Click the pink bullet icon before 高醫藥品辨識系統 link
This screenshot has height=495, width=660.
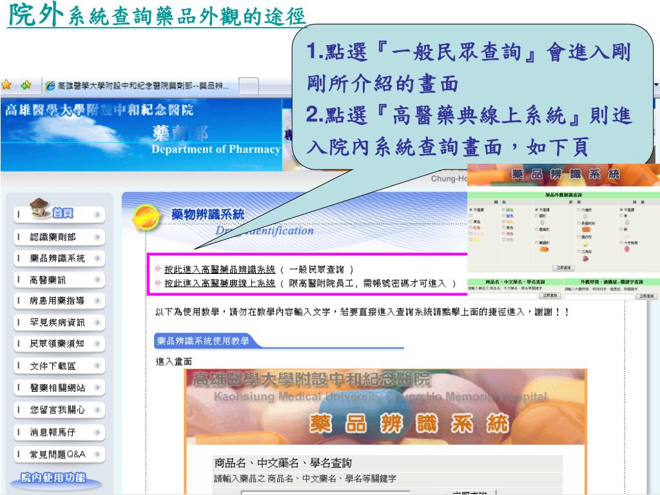(x=159, y=269)
